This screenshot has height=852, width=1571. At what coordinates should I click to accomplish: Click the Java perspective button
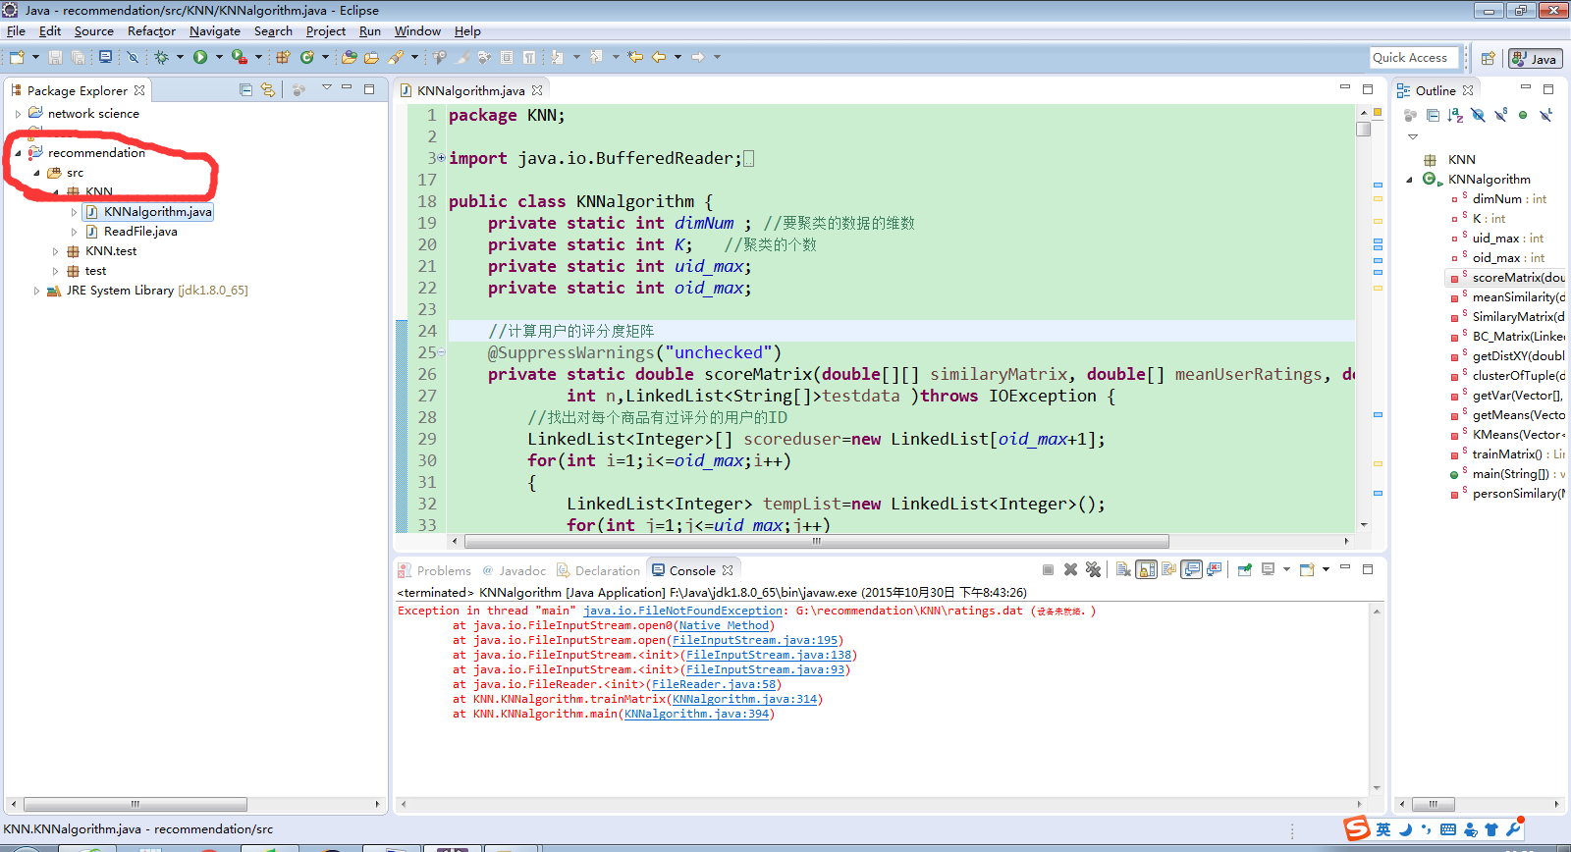[1536, 58]
